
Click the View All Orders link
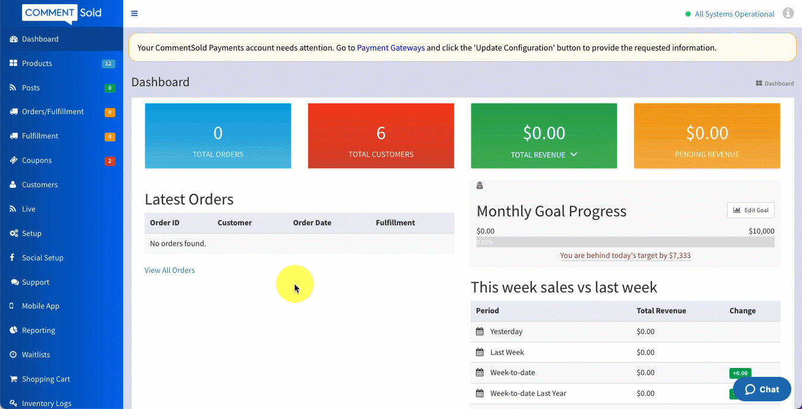point(170,270)
